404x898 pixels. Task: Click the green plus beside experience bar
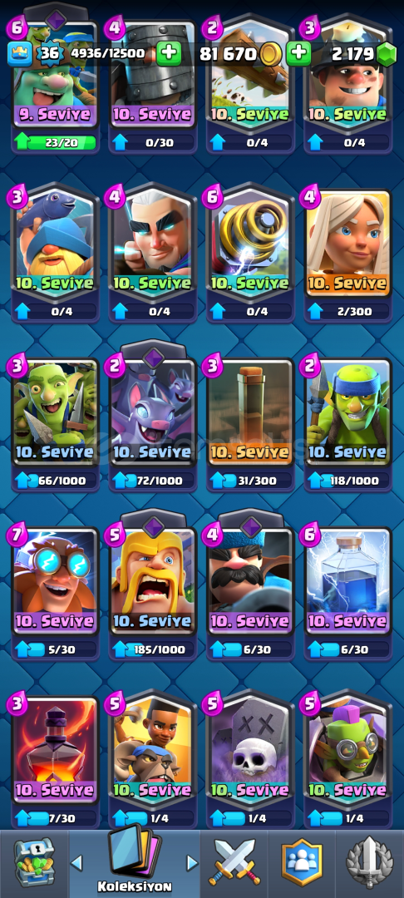169,54
